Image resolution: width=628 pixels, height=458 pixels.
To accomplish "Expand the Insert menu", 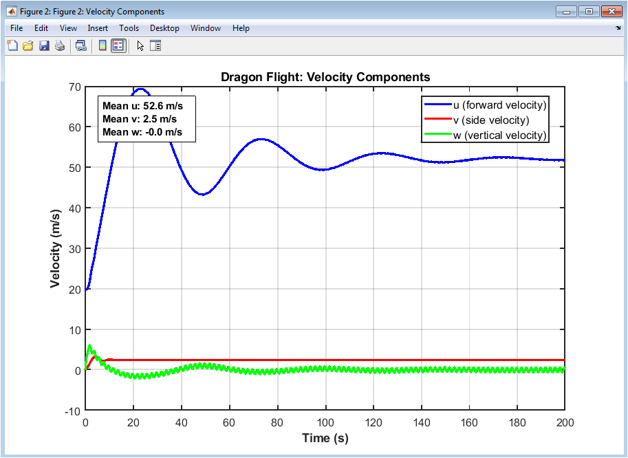I will pyautogui.click(x=98, y=28).
